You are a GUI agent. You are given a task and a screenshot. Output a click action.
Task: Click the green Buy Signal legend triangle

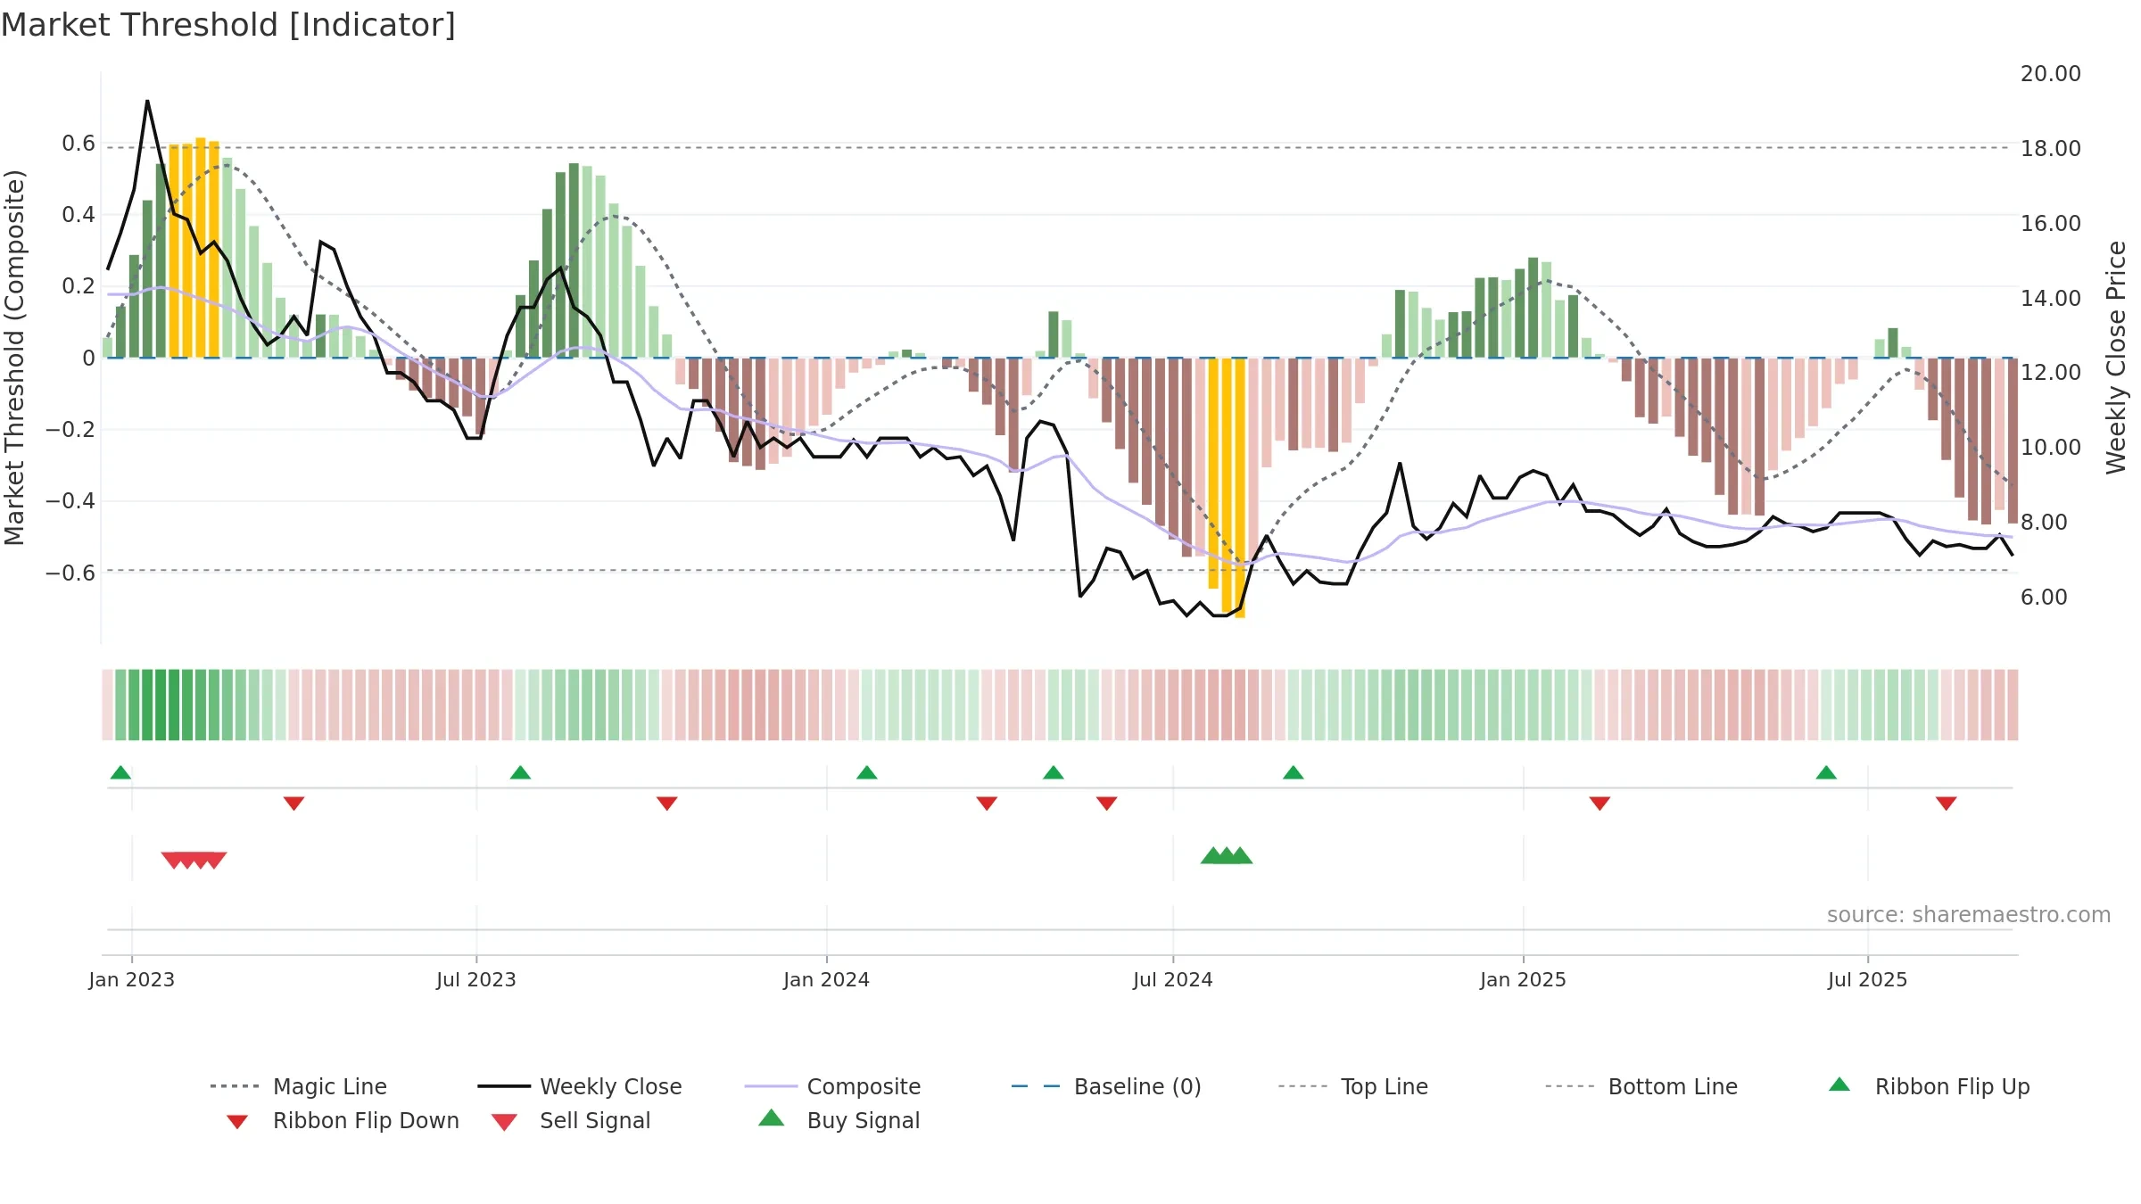[x=771, y=1117]
